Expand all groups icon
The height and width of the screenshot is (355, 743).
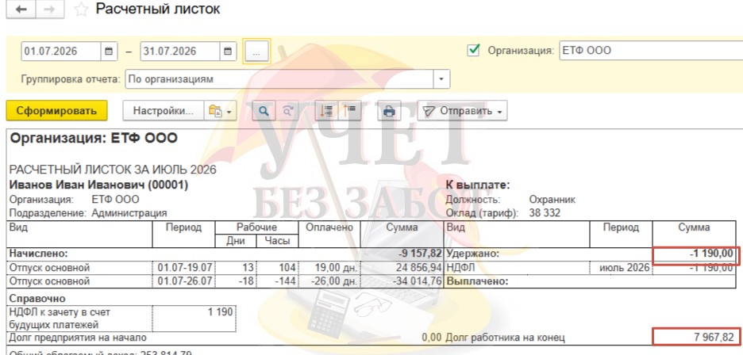[326, 111]
